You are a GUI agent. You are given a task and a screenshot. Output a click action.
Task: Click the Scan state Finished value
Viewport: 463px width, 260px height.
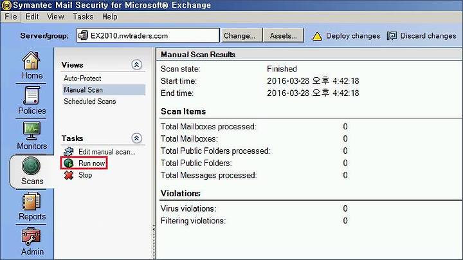point(282,69)
